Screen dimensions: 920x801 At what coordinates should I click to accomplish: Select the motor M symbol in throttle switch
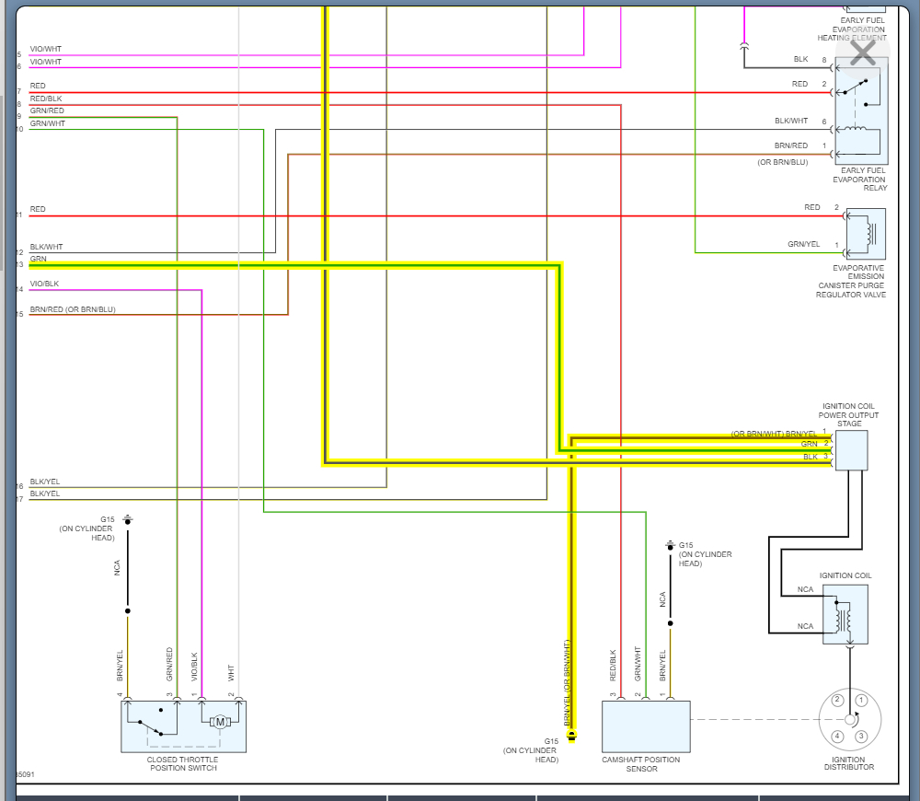[220, 722]
